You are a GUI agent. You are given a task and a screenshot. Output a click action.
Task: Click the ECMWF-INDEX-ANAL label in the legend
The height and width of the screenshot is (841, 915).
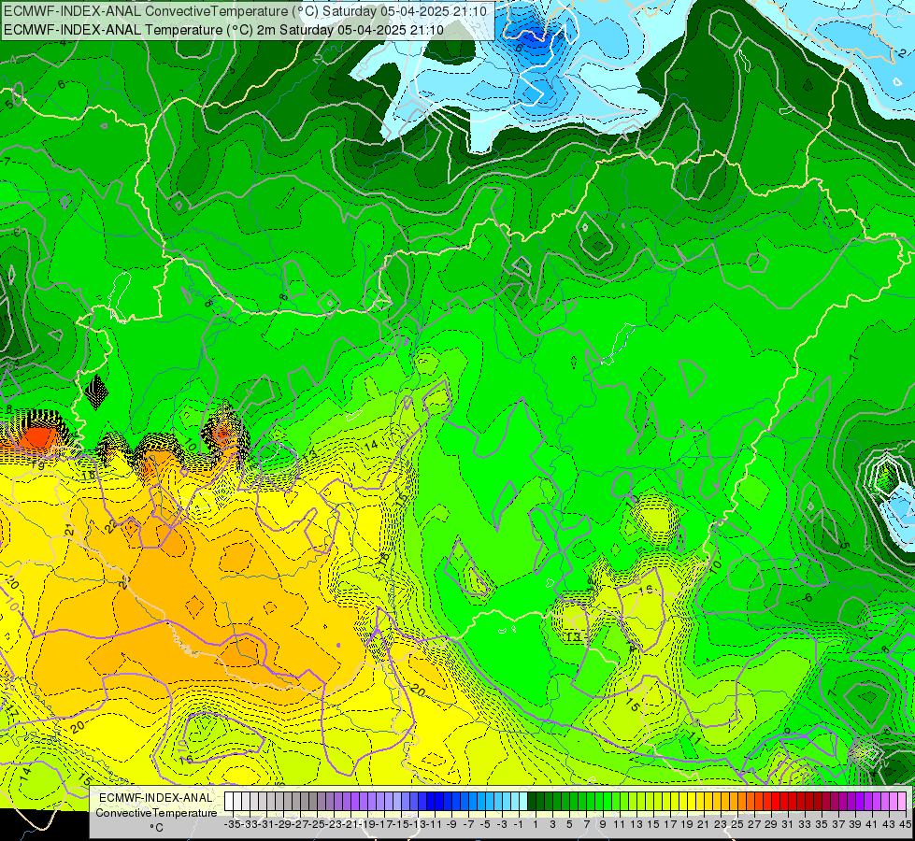pyautogui.click(x=156, y=798)
